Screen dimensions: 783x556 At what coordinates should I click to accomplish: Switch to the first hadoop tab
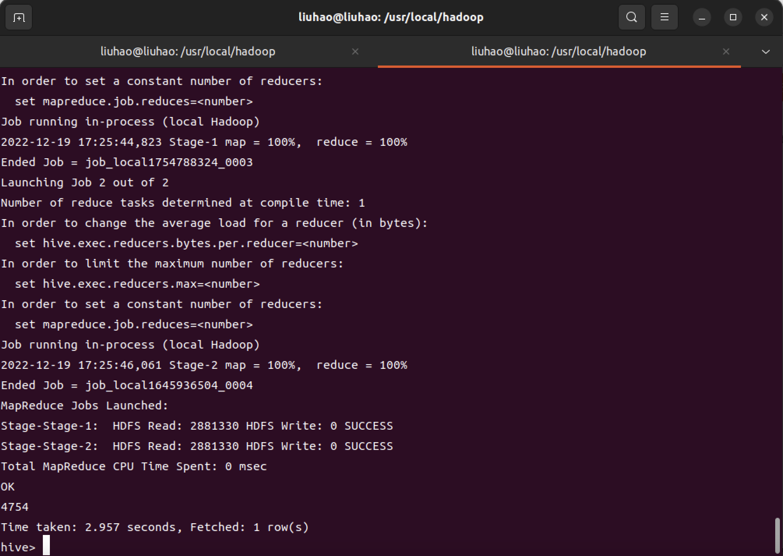[188, 51]
